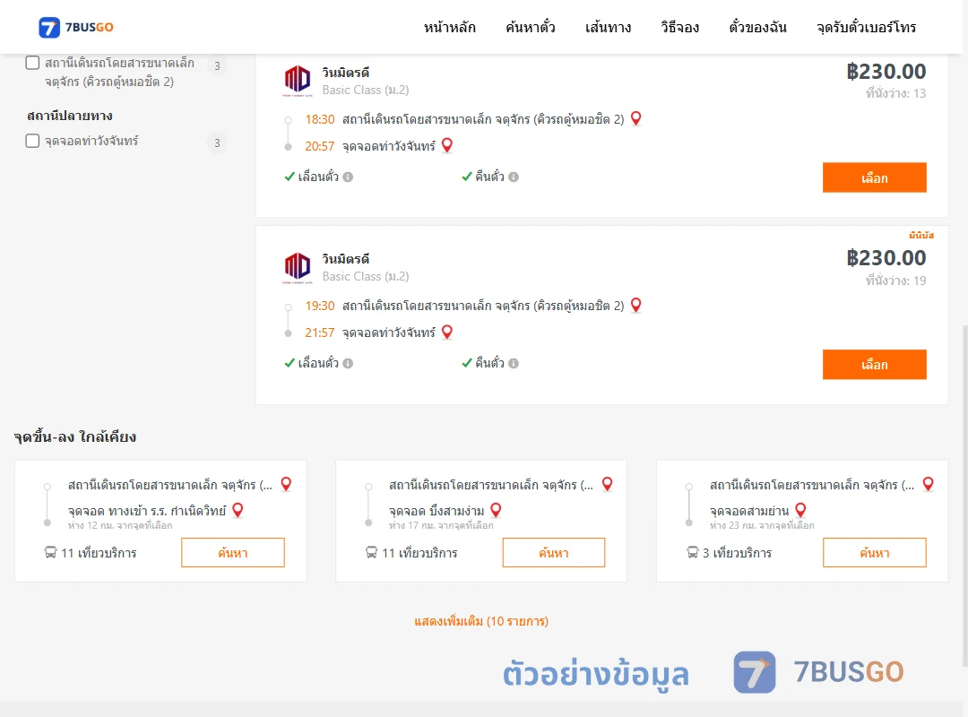Click ที่นั่งว่าง: 19 text

[895, 281]
